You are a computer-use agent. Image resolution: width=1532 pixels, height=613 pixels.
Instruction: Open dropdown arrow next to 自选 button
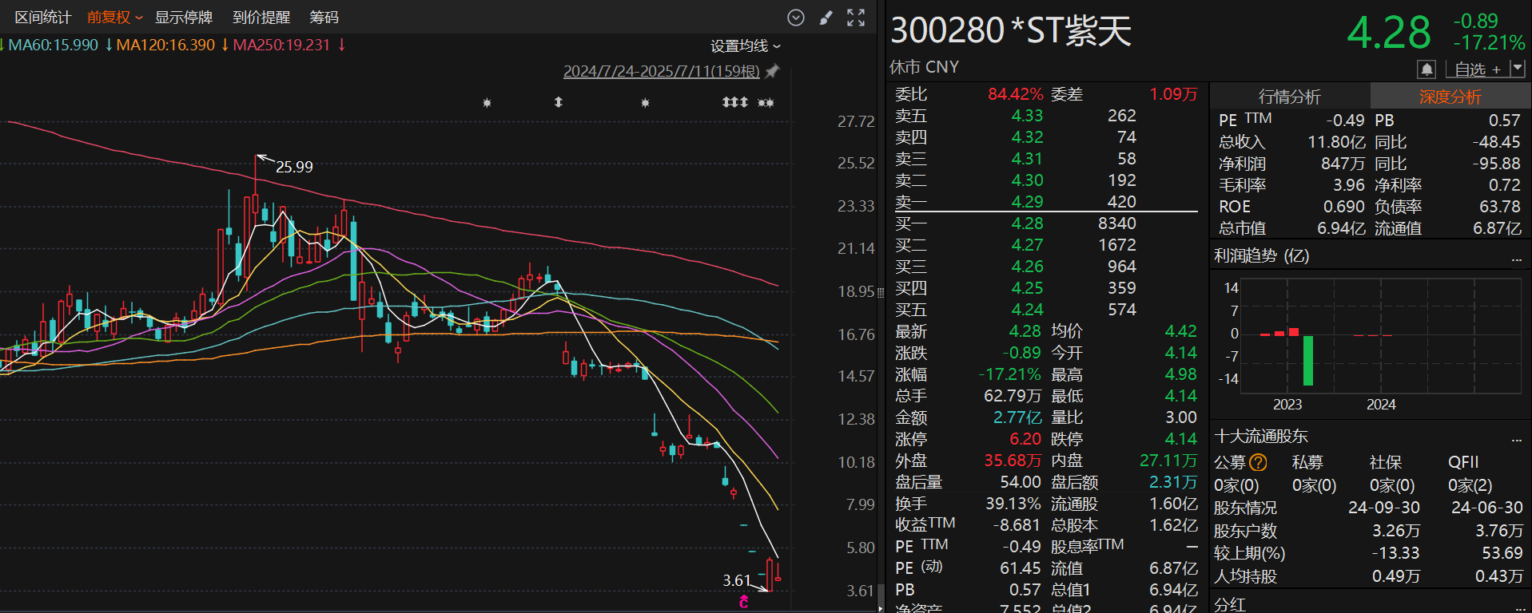[1517, 69]
